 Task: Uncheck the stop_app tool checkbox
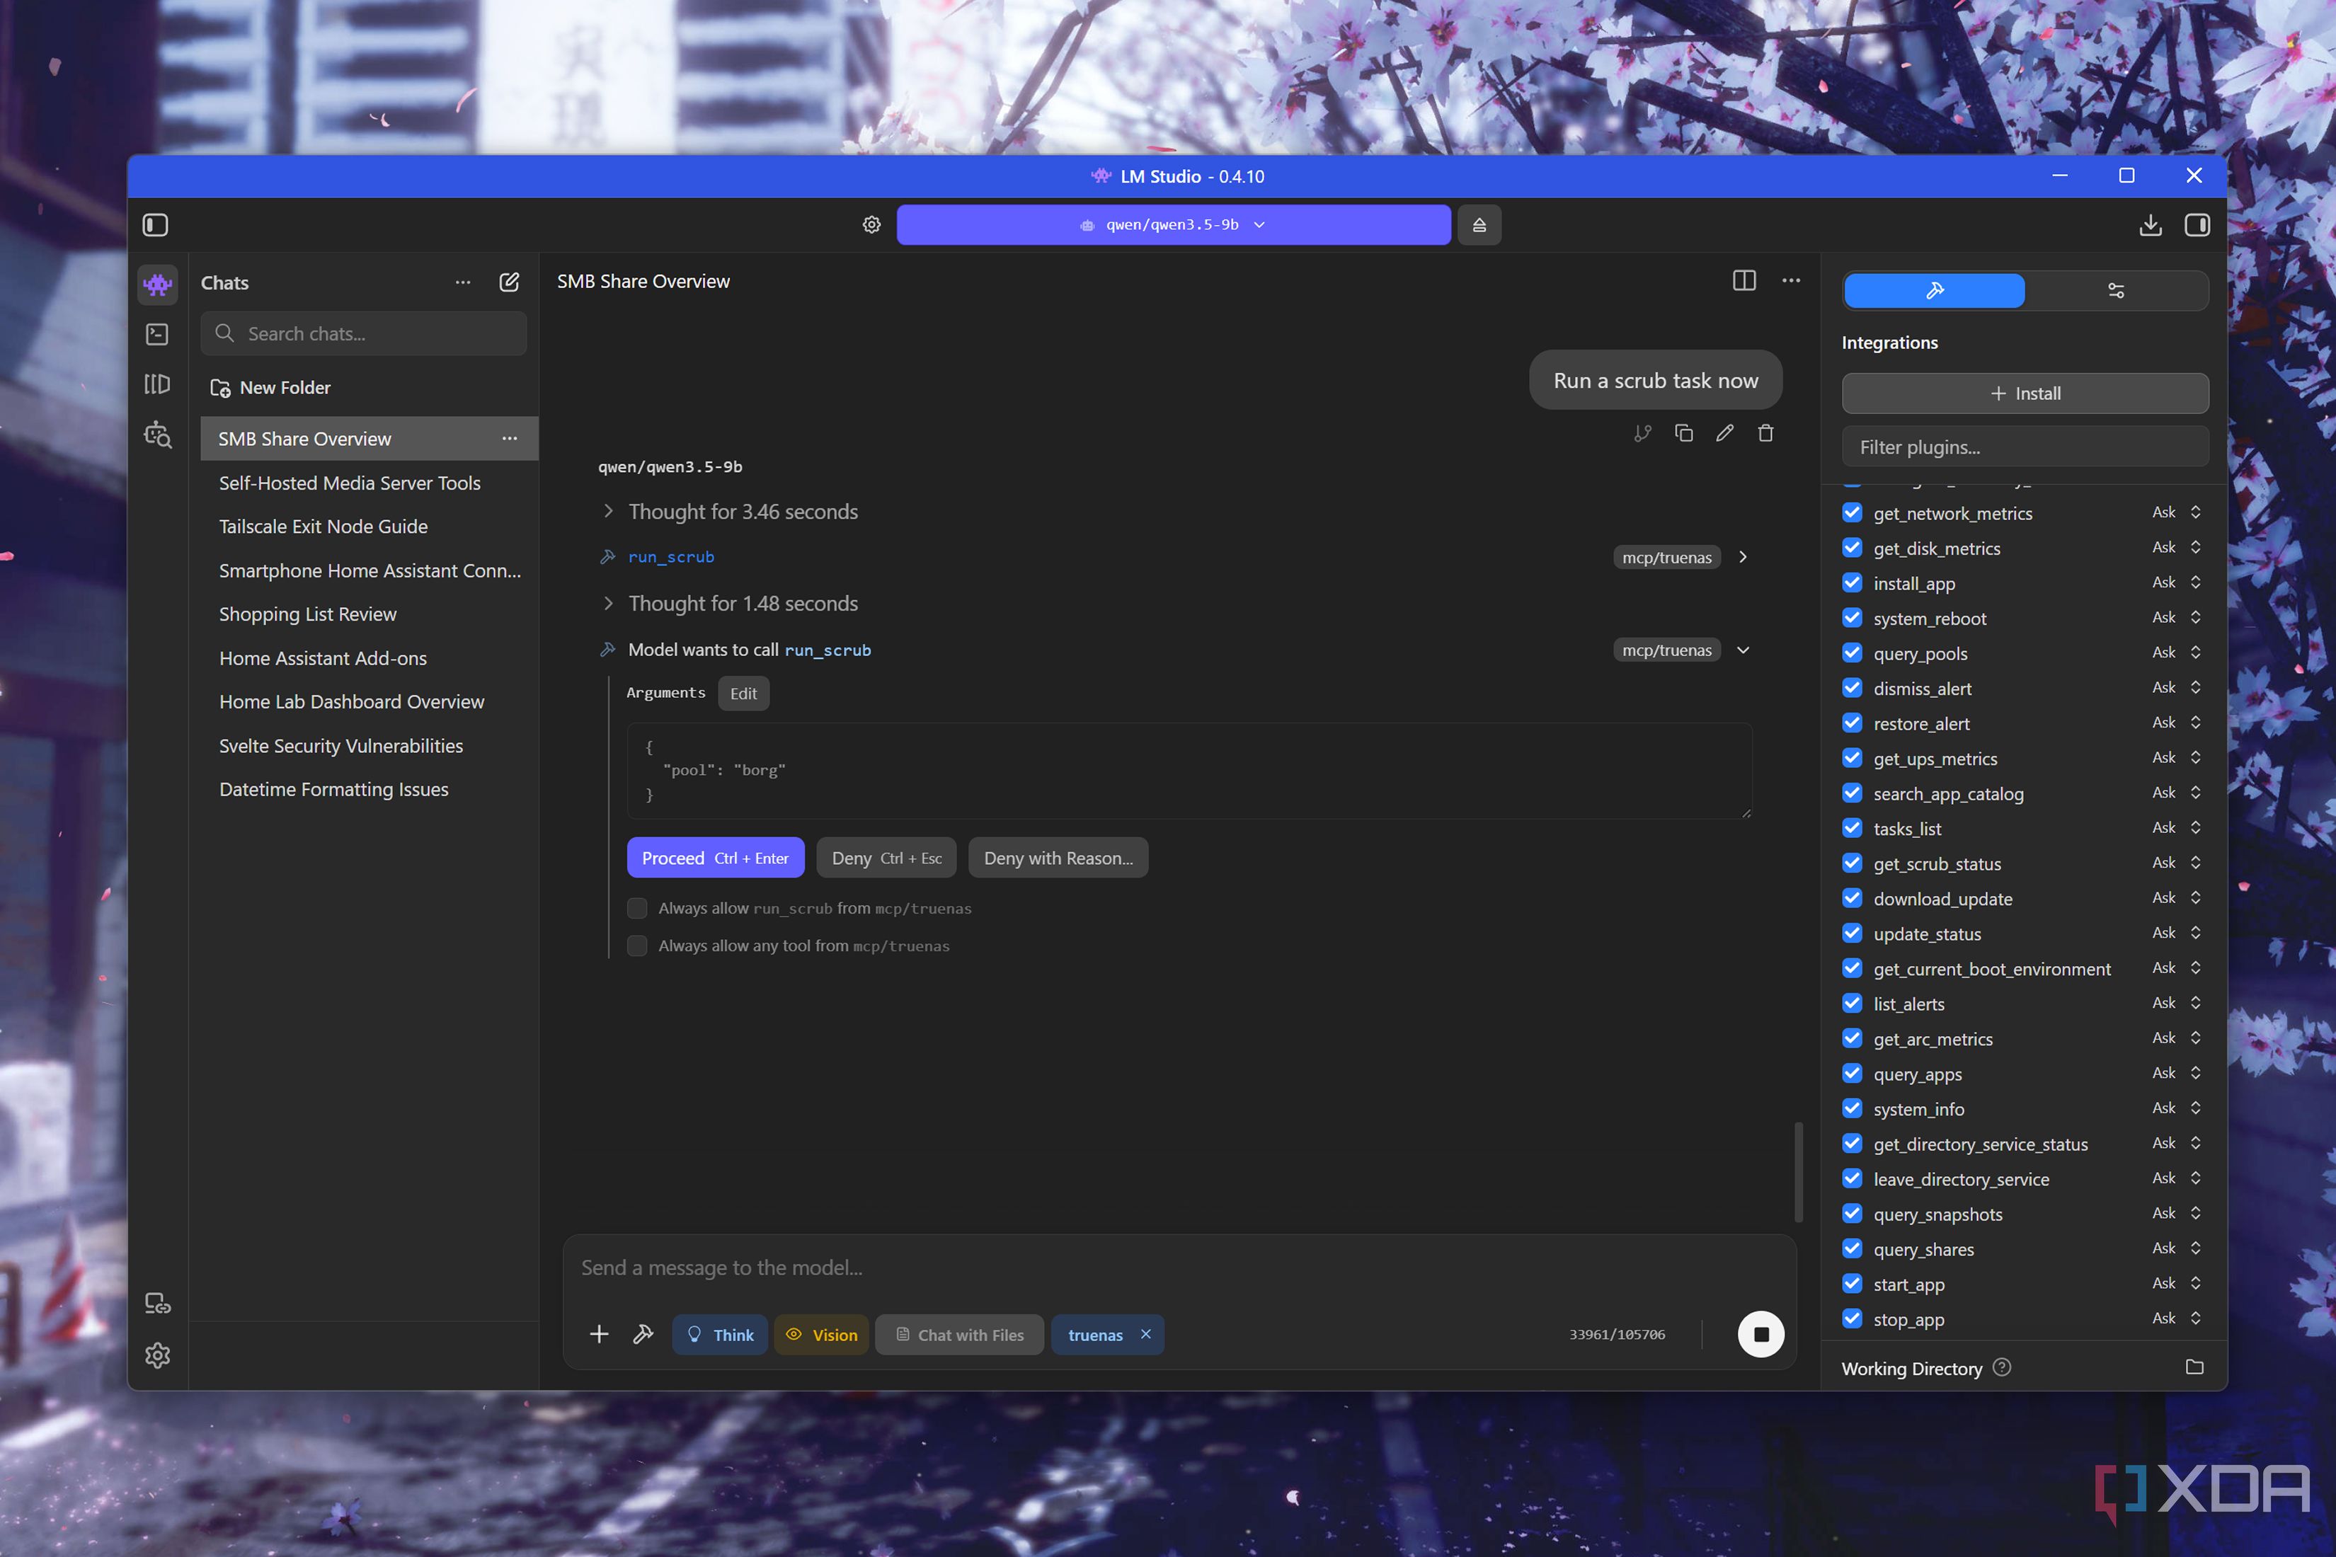1853,1318
